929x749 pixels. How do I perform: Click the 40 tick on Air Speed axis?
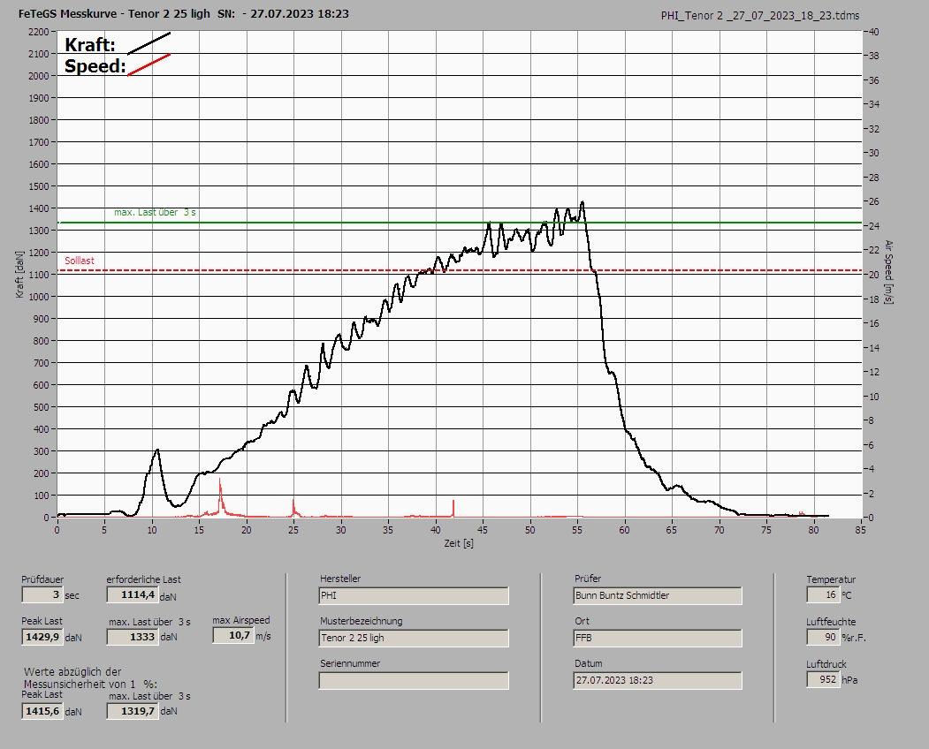click(x=874, y=32)
